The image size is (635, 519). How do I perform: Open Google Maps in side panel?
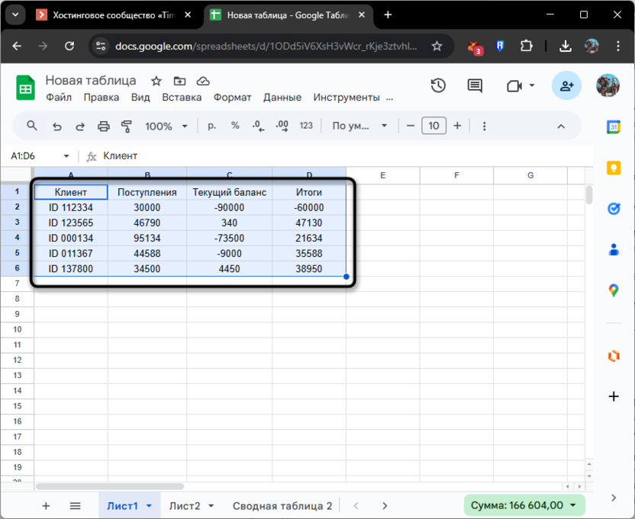tap(613, 290)
